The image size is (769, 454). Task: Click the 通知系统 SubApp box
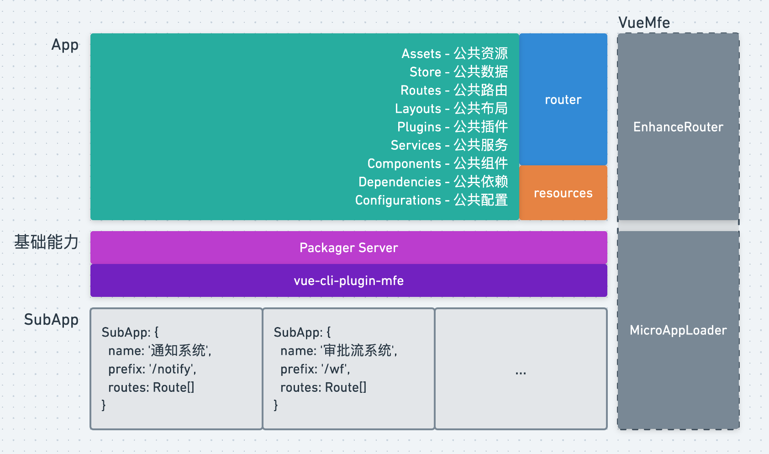click(x=176, y=369)
